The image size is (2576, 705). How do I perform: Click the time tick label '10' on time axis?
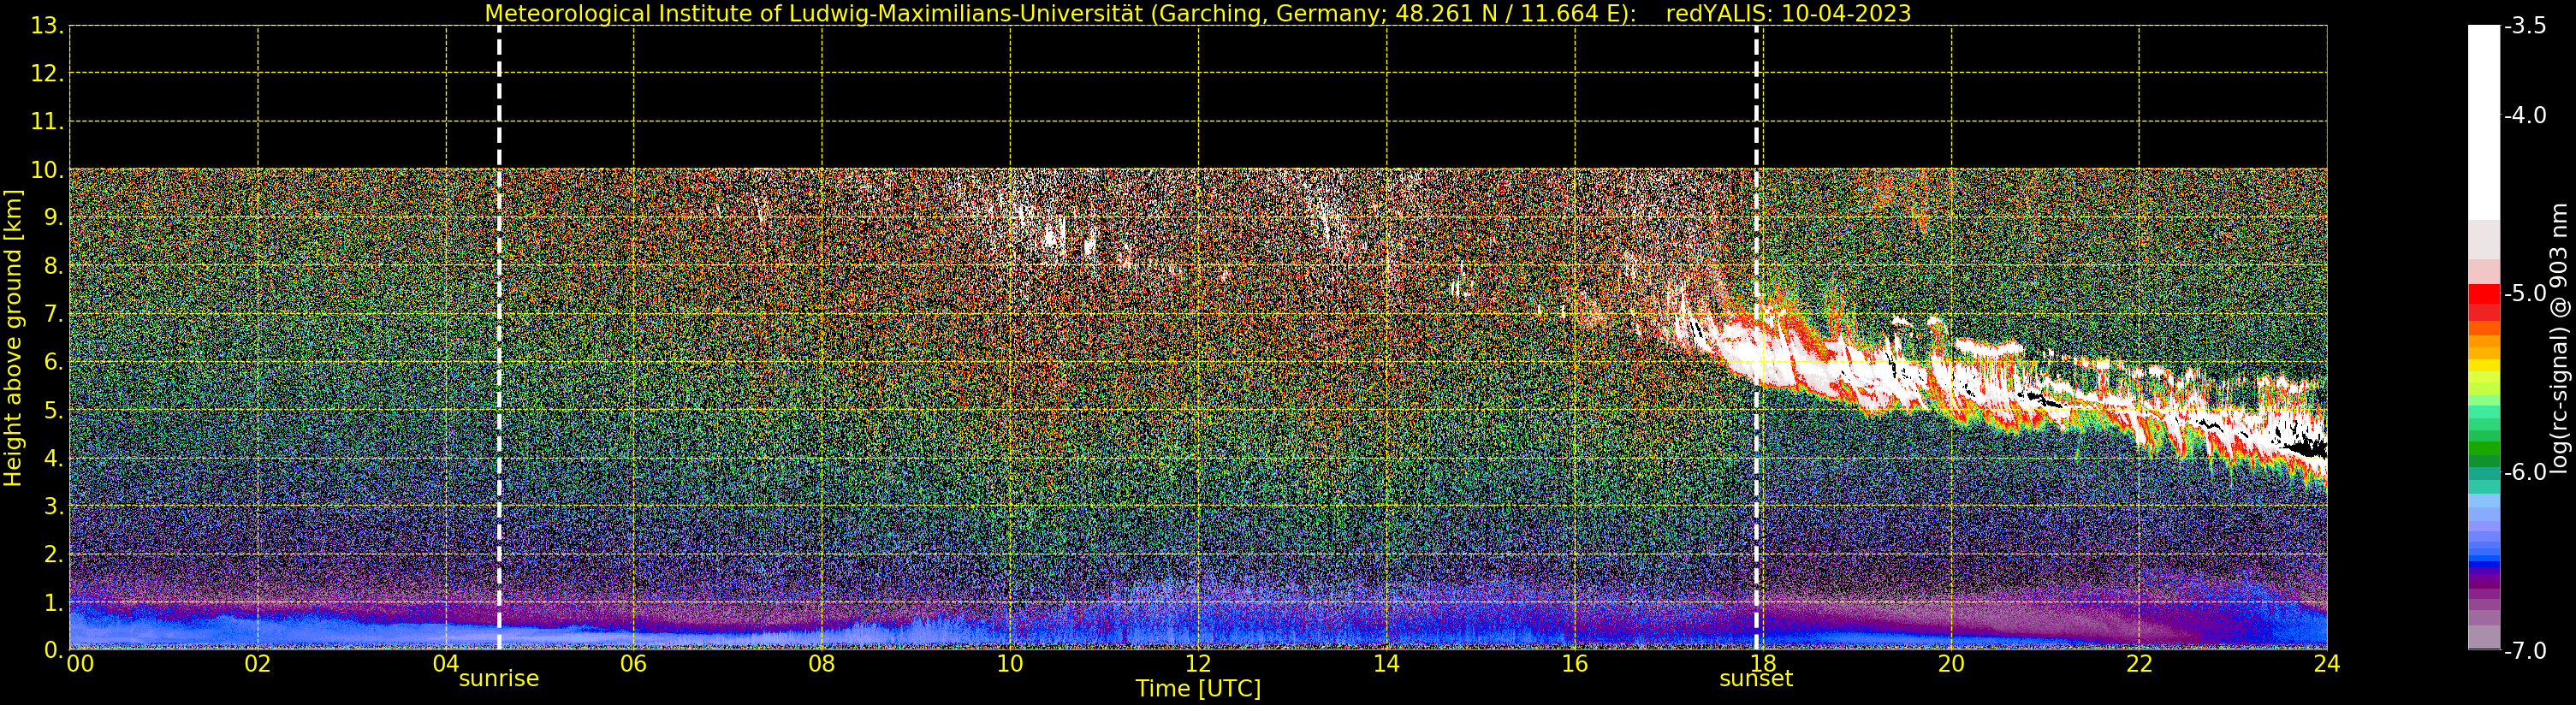[x=1010, y=663]
